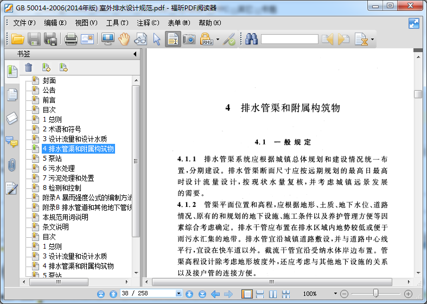Click the Print icon in toolbar
The height and width of the screenshot is (304, 427).
tap(71, 39)
